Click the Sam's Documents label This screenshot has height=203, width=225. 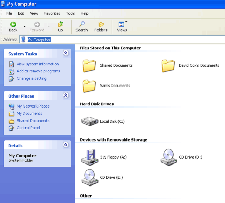click(x=115, y=86)
